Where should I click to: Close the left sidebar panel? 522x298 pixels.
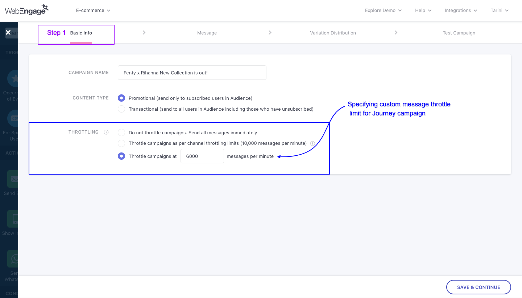(x=8, y=32)
